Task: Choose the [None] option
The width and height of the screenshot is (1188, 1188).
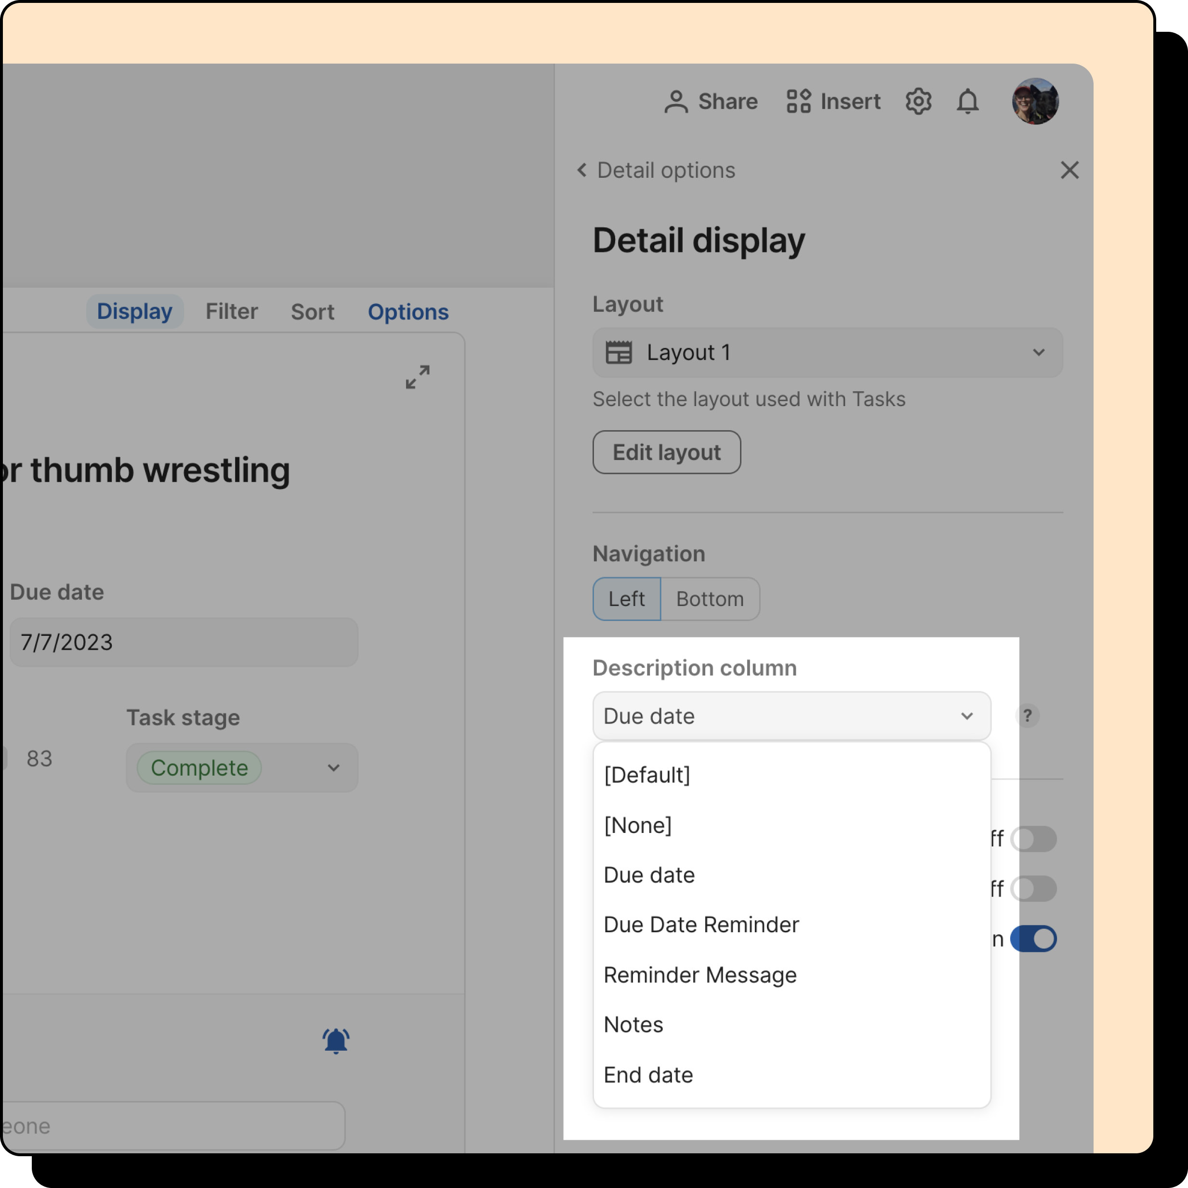Action: (638, 825)
